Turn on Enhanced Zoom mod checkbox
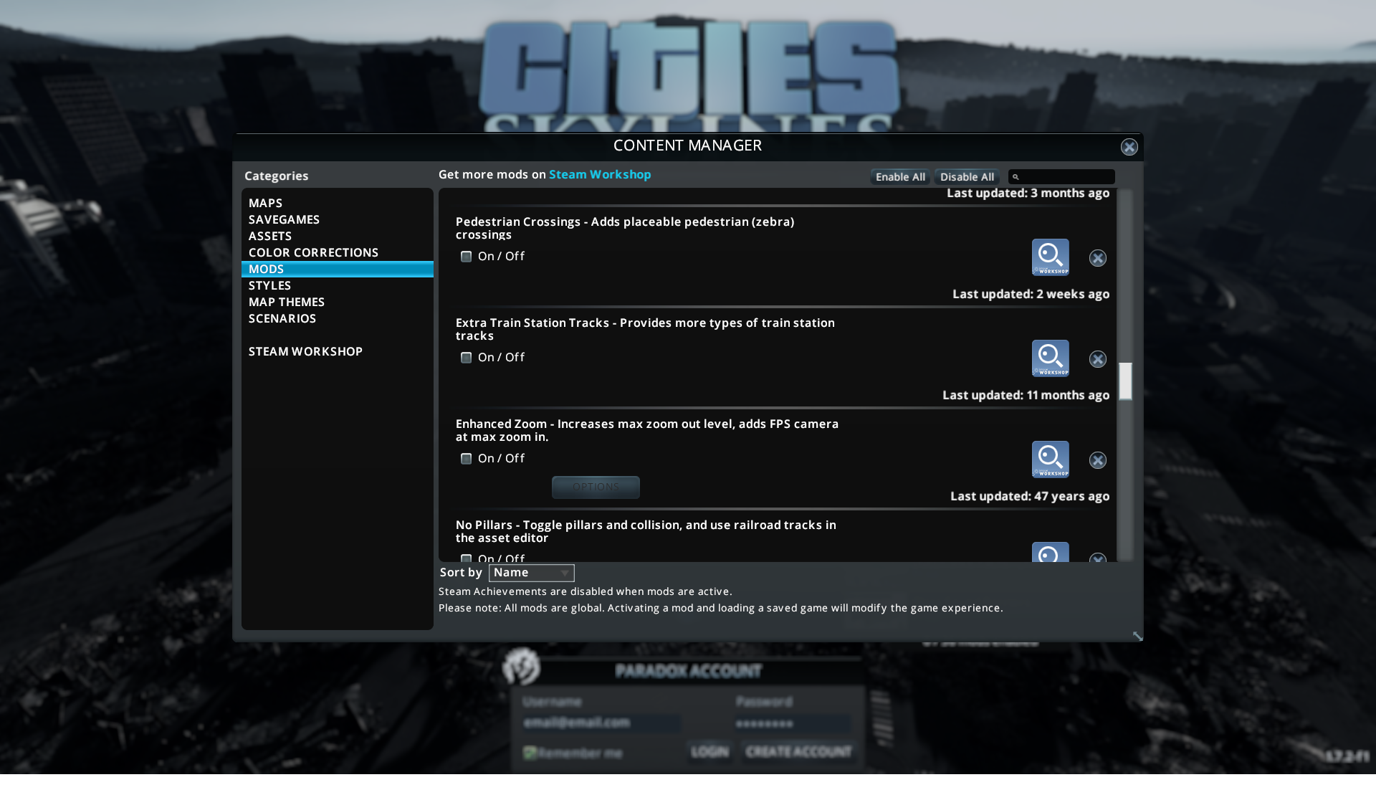This screenshot has width=1376, height=800. [x=466, y=459]
